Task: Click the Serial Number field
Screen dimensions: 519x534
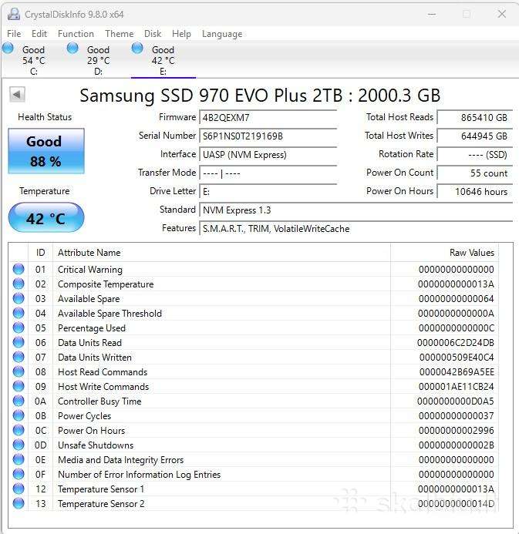Action: pos(268,136)
